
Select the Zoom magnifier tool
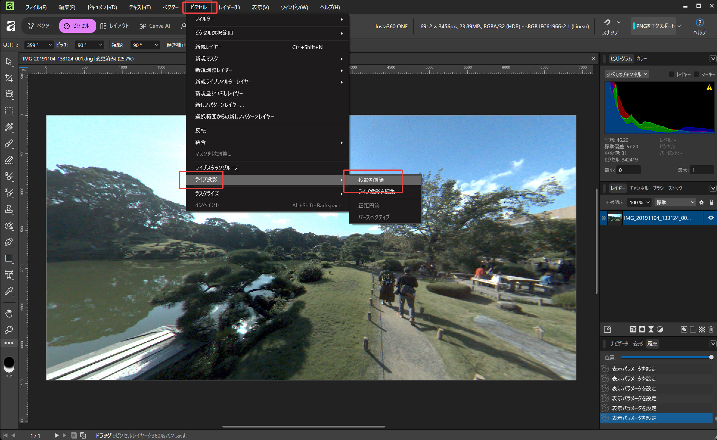[9, 329]
